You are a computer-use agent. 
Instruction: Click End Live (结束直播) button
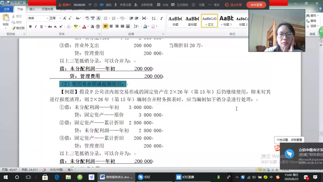pyautogui.click(x=256, y=5)
